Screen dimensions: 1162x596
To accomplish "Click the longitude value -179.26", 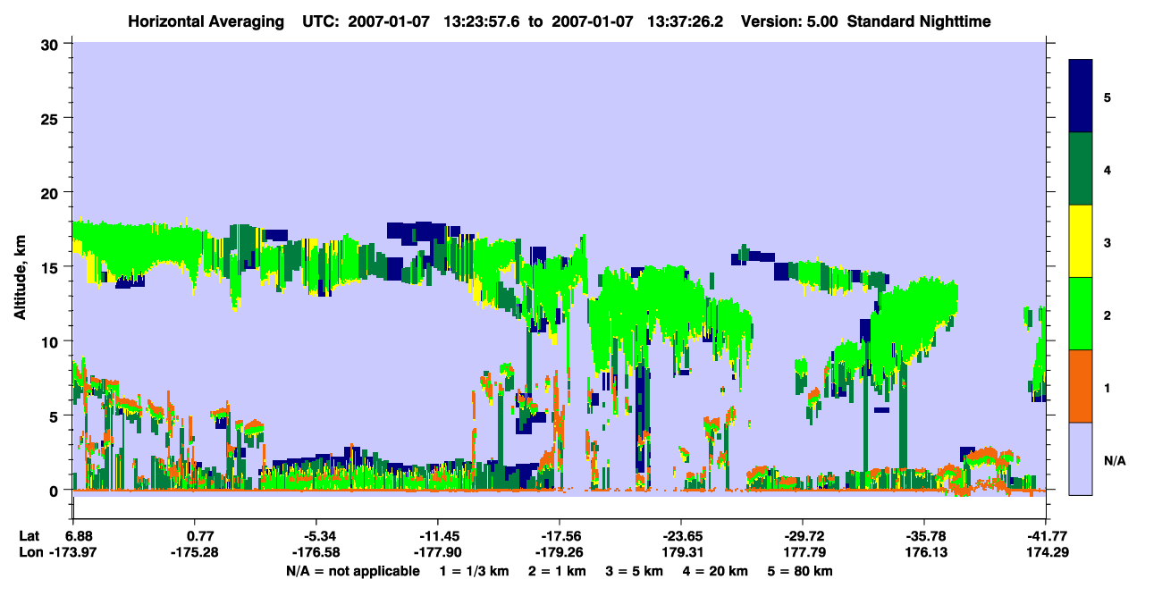I will click(560, 552).
